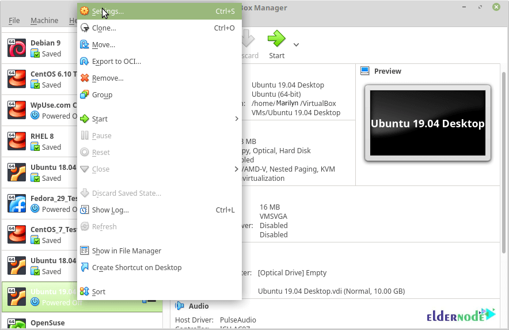Open the File menu
The height and width of the screenshot is (330, 509).
click(x=14, y=21)
